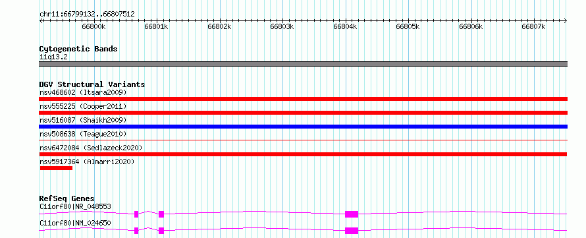The image size is (586, 238).
Task: Click first small exon of NR_048553
Action: (136, 214)
